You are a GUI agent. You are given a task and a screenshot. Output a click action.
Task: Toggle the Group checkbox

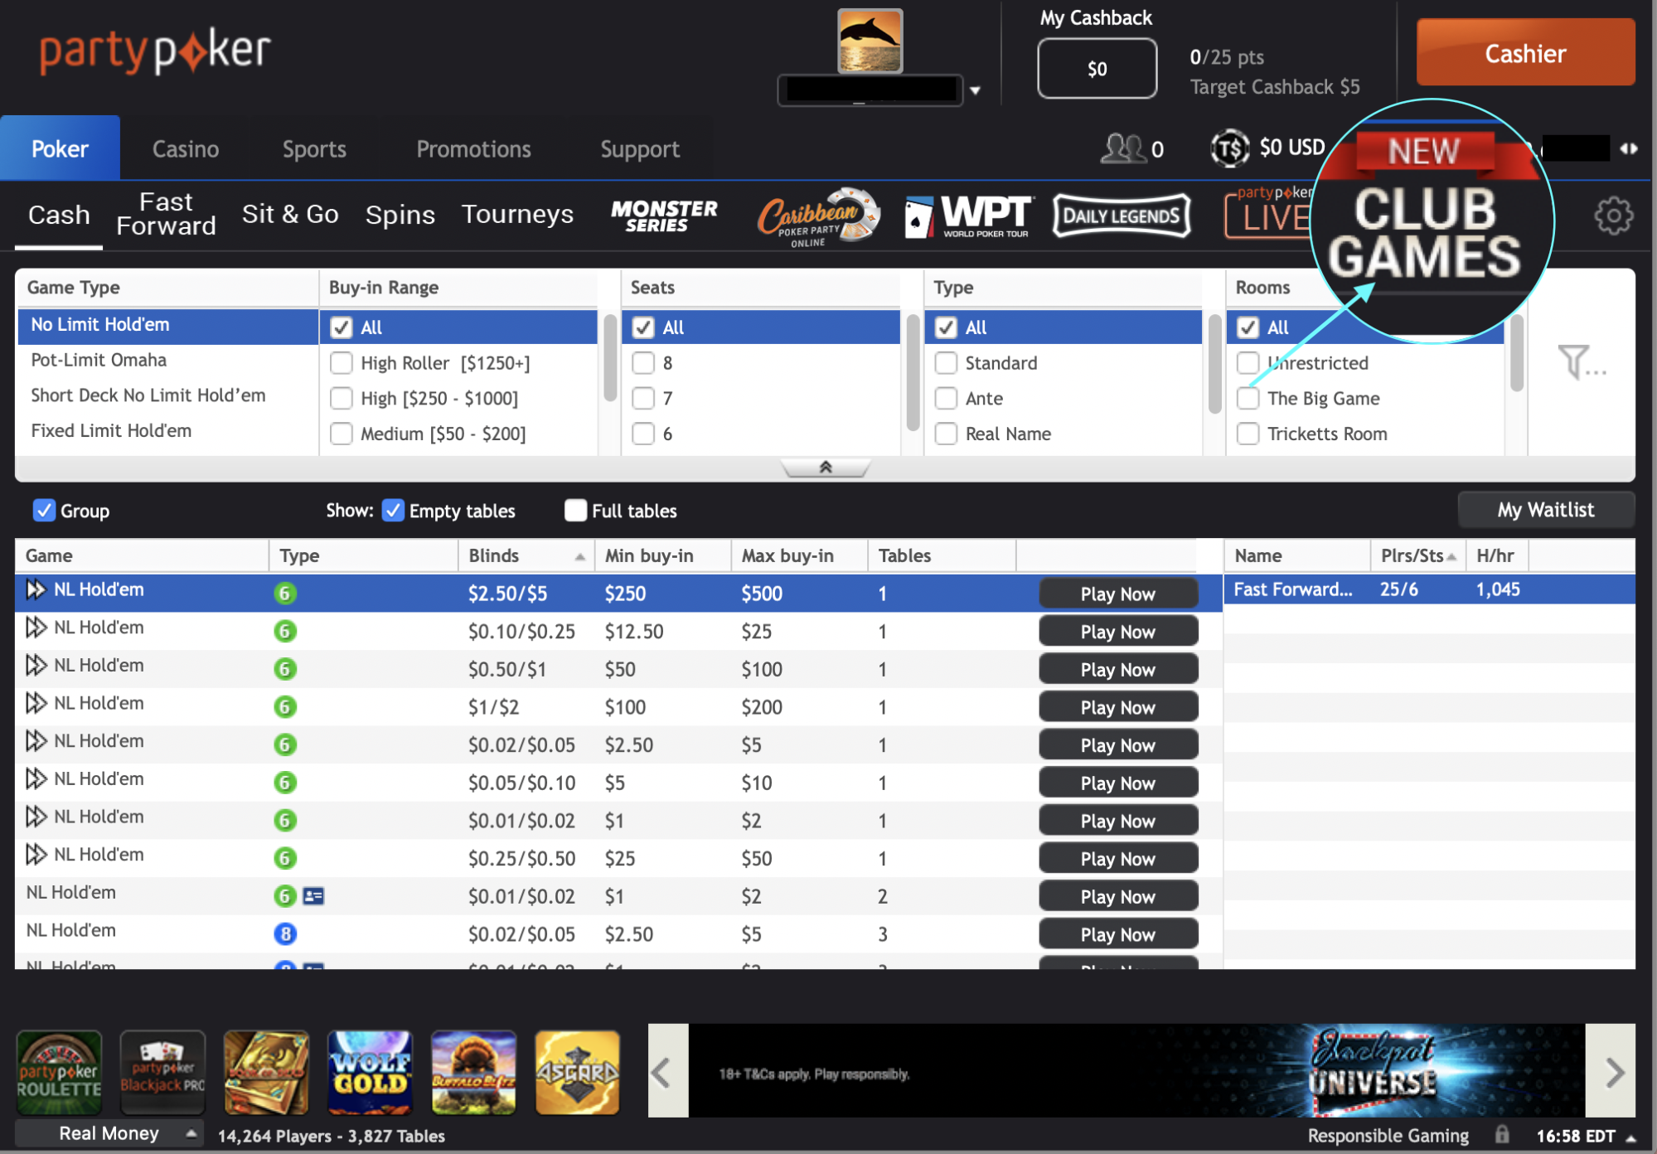click(x=44, y=510)
